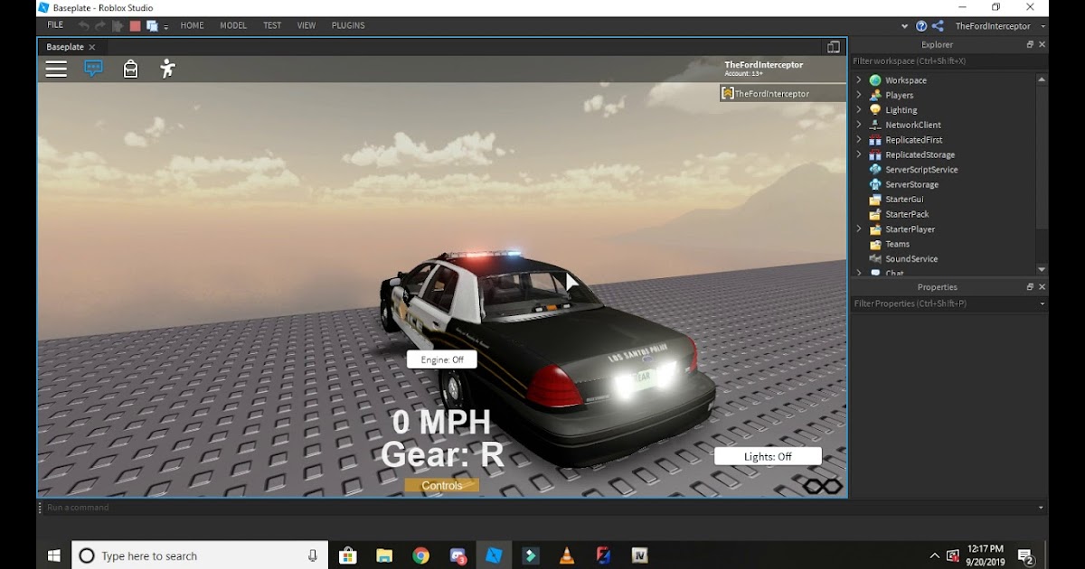
Task: Click the redo arrow in the quick access toolbar
Action: [x=101, y=26]
